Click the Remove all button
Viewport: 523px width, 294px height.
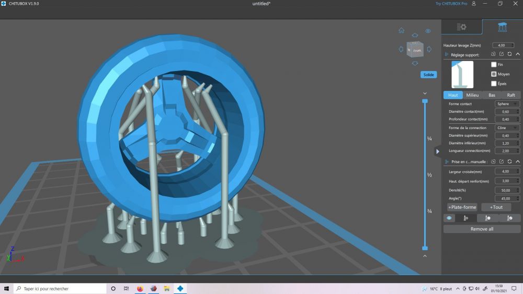[x=482, y=229]
